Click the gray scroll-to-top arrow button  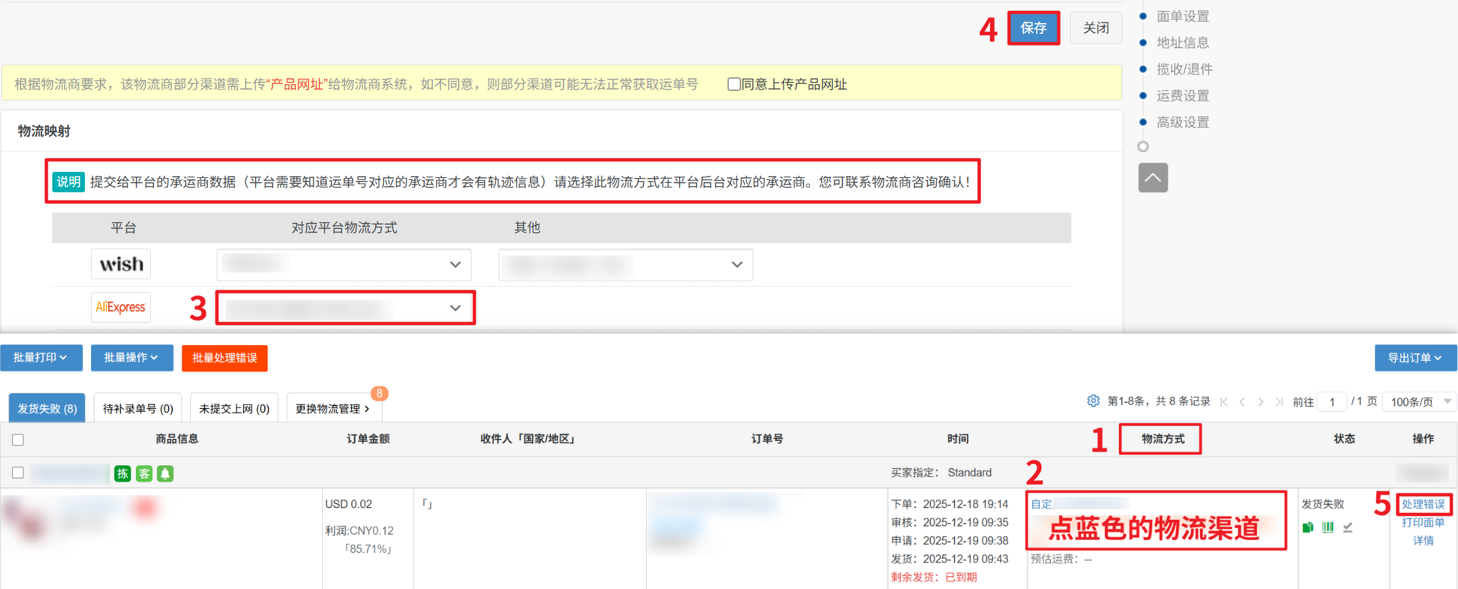click(1153, 178)
